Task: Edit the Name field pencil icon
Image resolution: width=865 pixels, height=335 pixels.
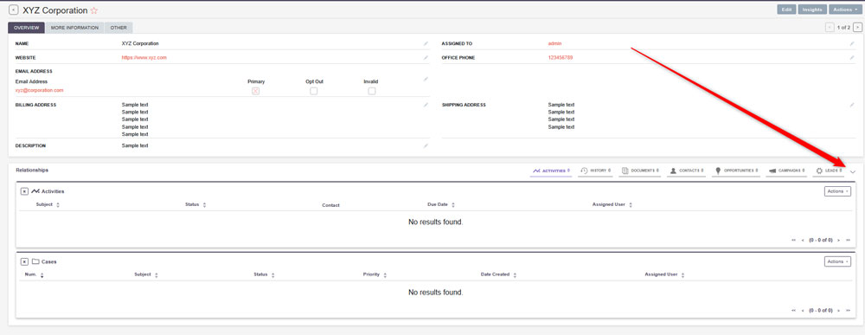Action: coord(426,43)
